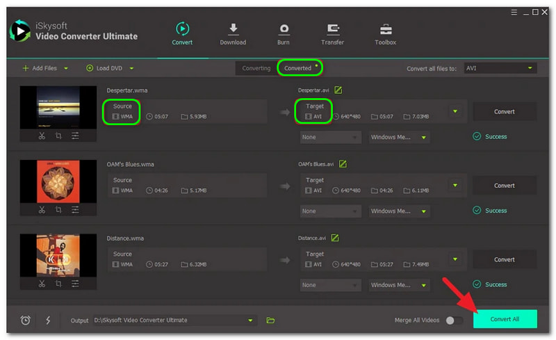Expand the Load DVD dropdown arrow
The height and width of the screenshot is (340, 556).
click(131, 69)
